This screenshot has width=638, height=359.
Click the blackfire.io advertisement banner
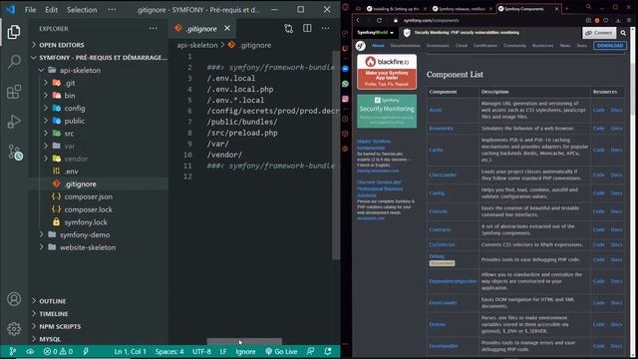click(x=387, y=72)
